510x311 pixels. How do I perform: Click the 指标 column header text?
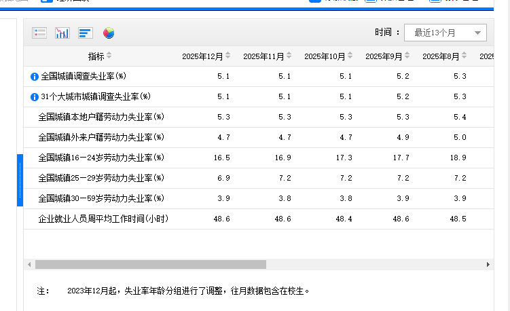click(x=96, y=56)
